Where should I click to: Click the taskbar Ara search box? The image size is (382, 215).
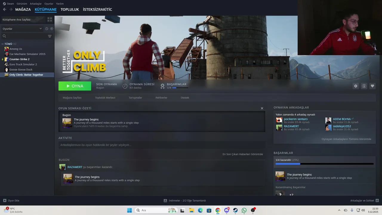(156, 210)
